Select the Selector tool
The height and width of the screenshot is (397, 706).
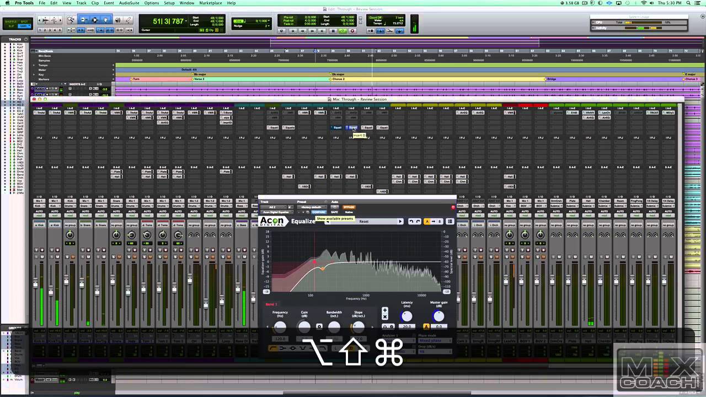pos(95,20)
